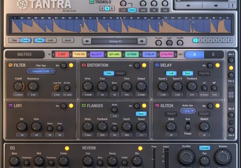Click the top preset browser right arrow
This screenshot has height=168, width=241.
(216, 6)
